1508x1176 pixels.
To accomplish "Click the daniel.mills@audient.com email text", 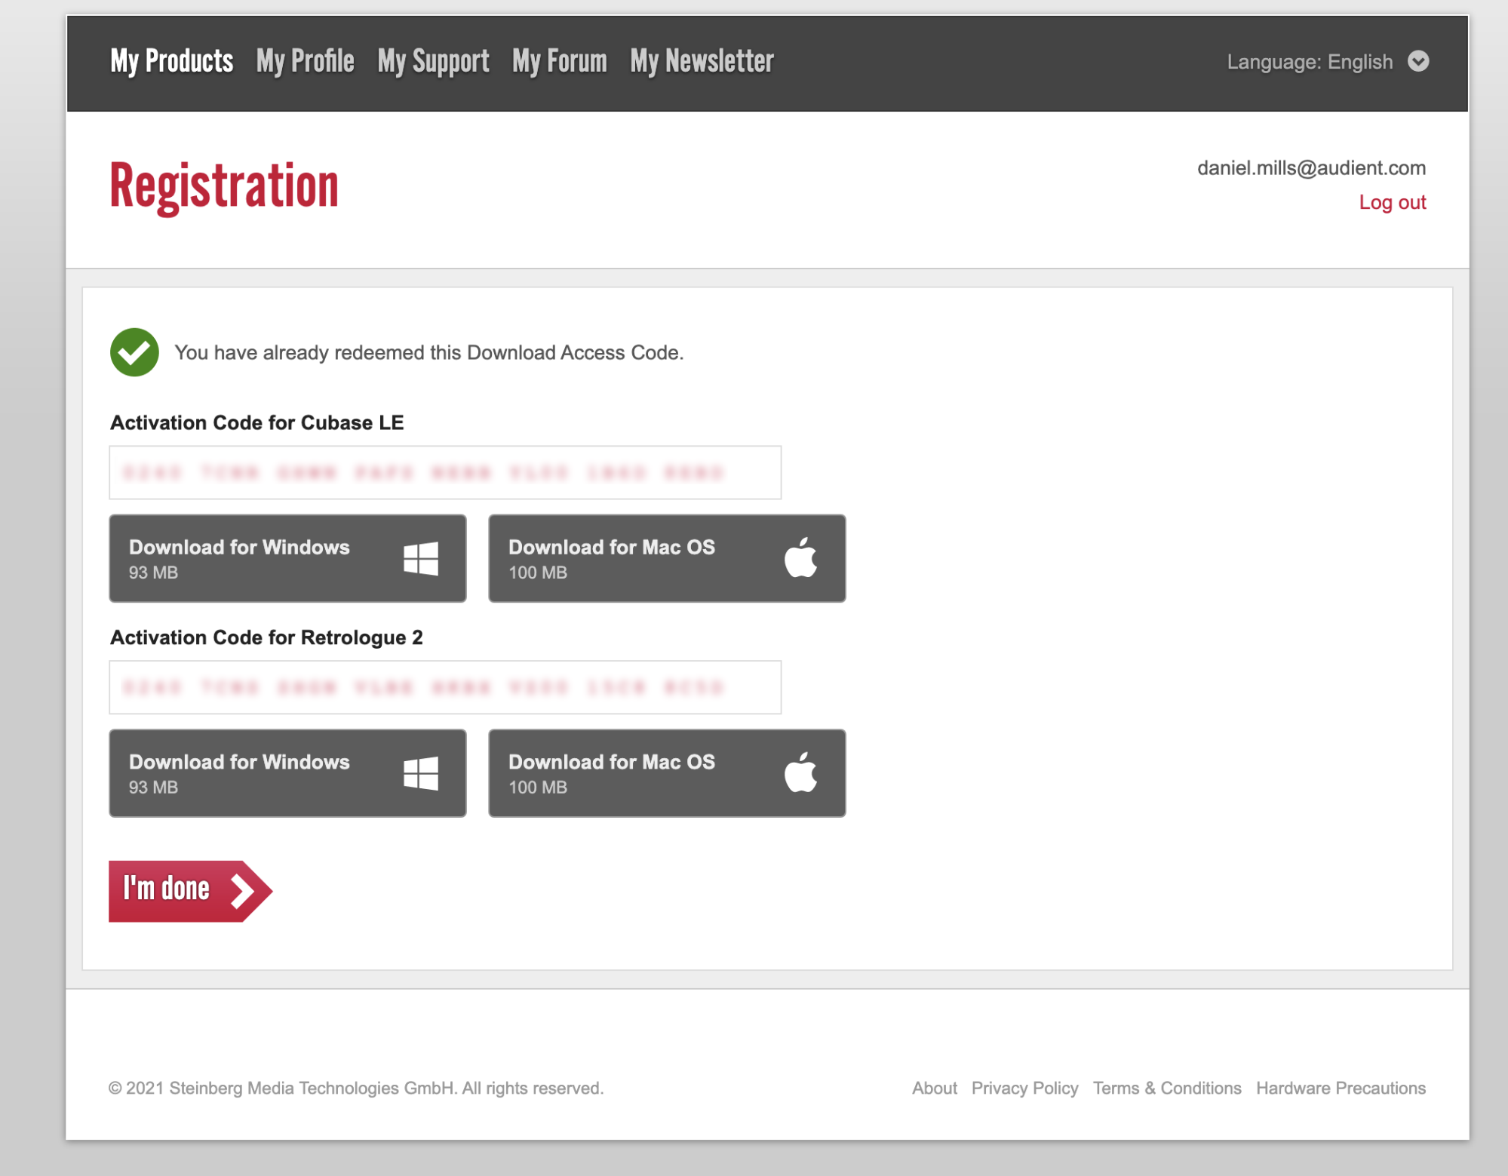I will [1311, 168].
